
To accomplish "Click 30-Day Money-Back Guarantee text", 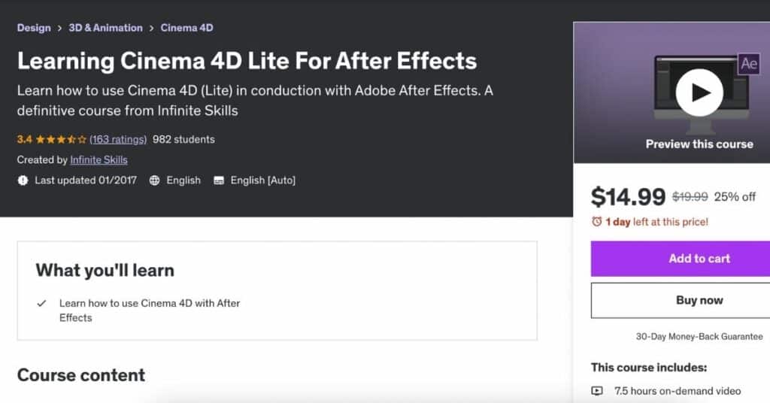I will coord(699,337).
